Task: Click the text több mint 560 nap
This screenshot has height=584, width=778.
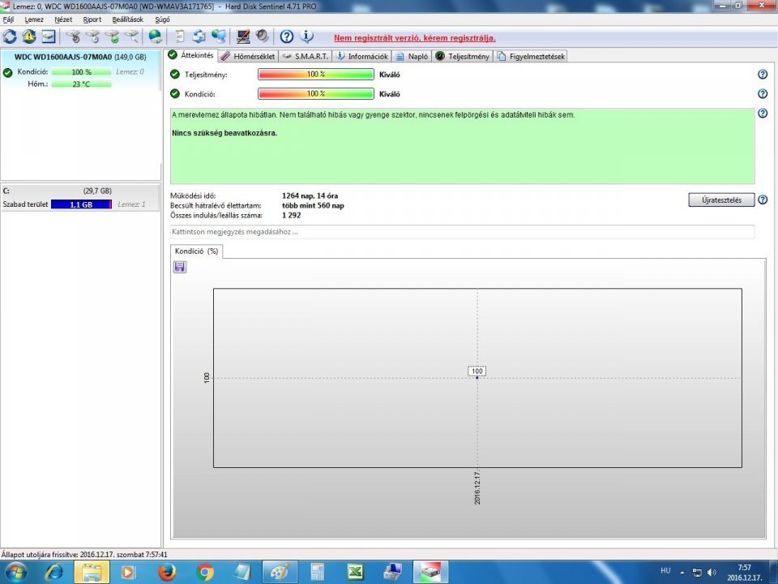Action: point(313,205)
